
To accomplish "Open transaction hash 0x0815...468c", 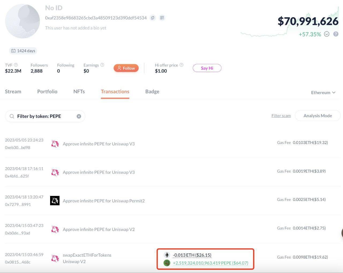I will [18, 262].
